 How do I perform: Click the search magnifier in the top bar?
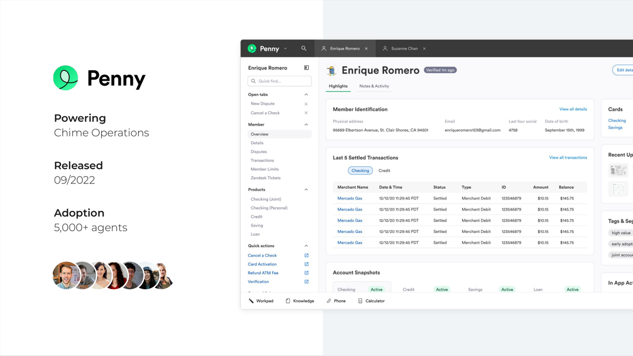(x=304, y=48)
